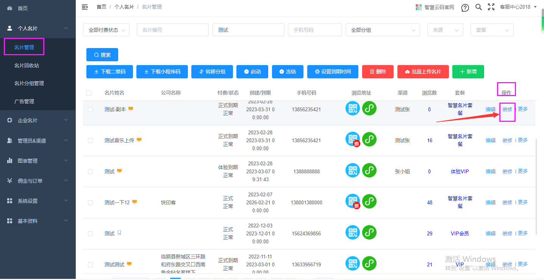The image size is (544, 280).
Task: Toggle fullscreen using the expand icon
Action: 491,7
